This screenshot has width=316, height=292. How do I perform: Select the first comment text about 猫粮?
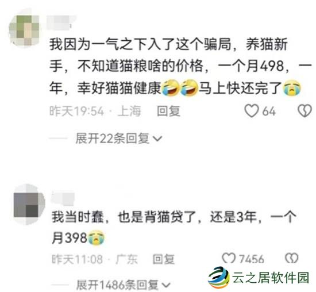coord(180,66)
